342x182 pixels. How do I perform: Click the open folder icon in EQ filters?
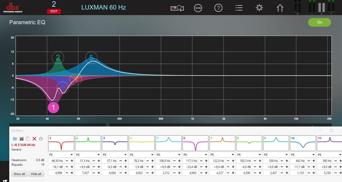coord(15,139)
